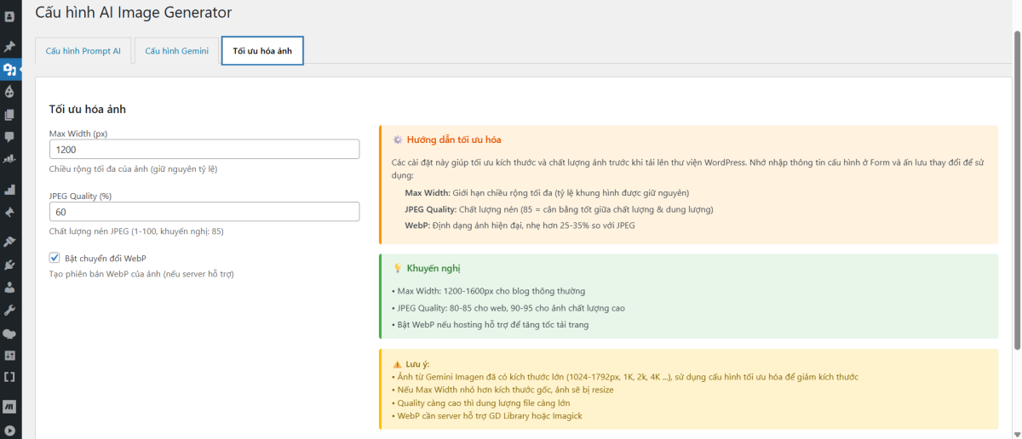Open Comments speech bubble in sidebar
The width and height of the screenshot is (1022, 439).
[x=10, y=137]
